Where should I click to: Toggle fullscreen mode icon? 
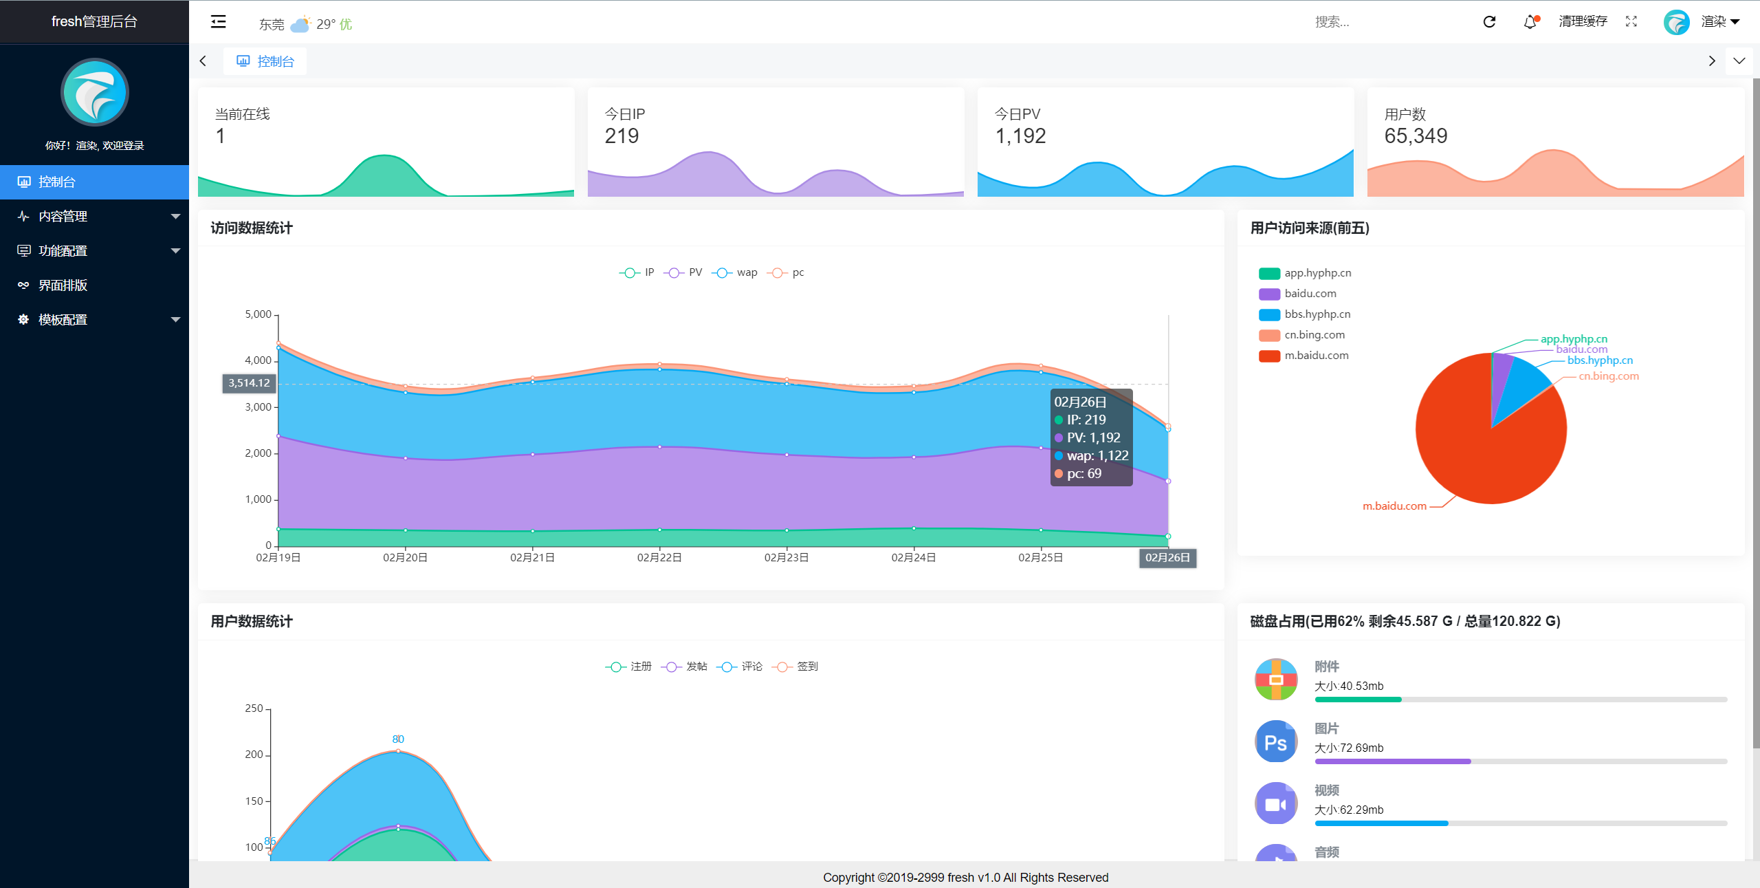pos(1631,22)
